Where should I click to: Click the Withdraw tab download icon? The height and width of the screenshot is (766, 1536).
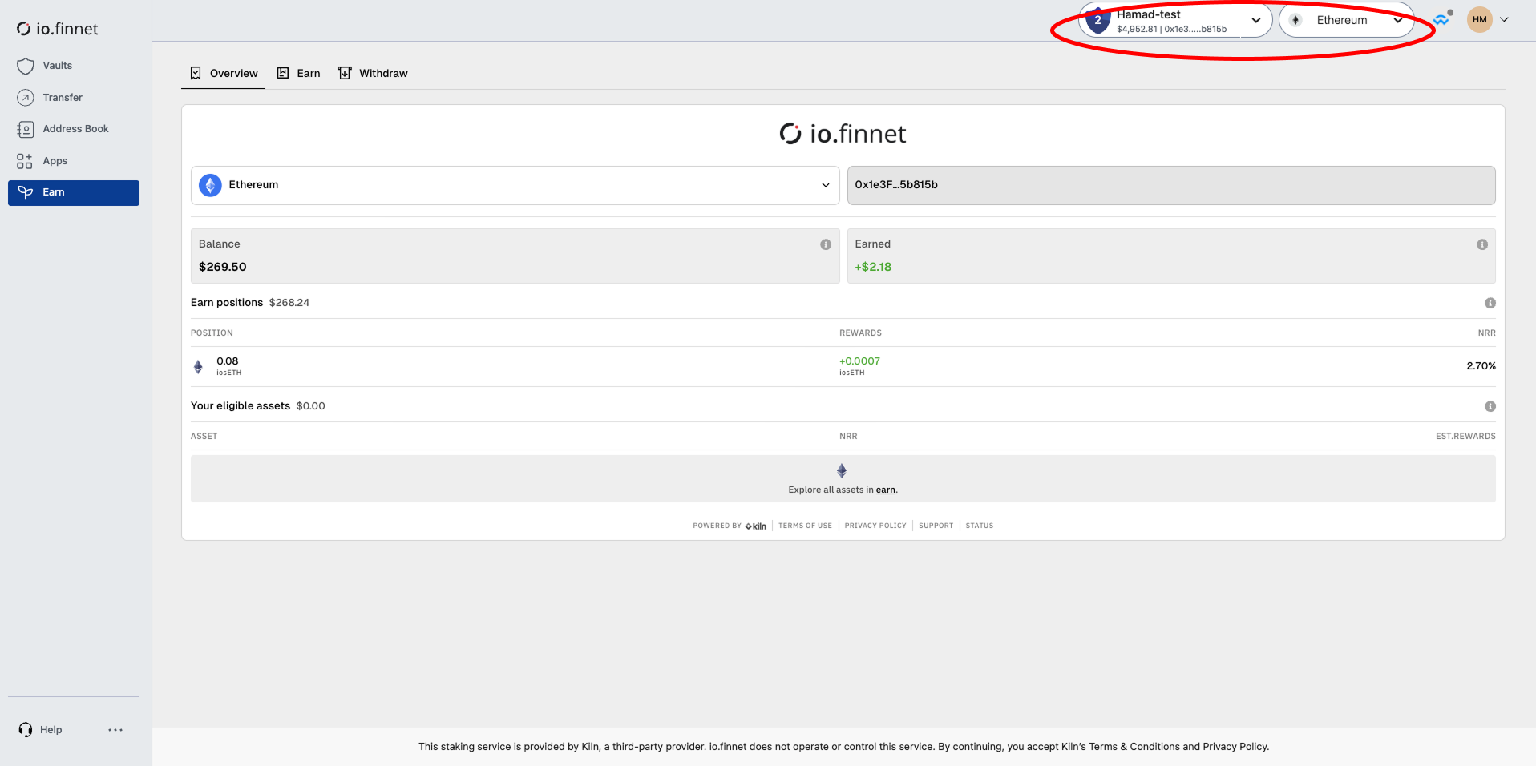coord(345,73)
